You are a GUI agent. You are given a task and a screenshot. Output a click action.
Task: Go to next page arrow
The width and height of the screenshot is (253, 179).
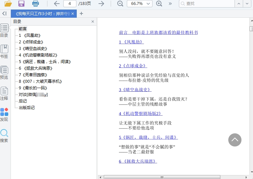point(101,4)
